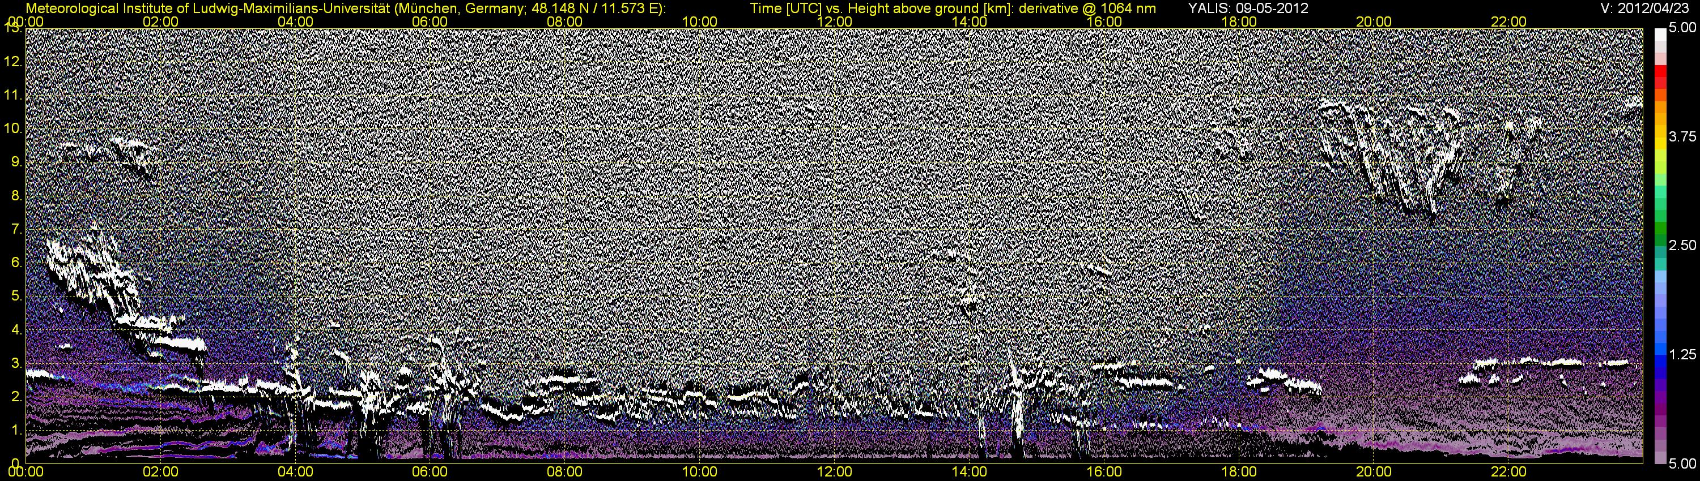
Task: Click '14:00' on the bottom time axis
Action: pyautogui.click(x=970, y=472)
